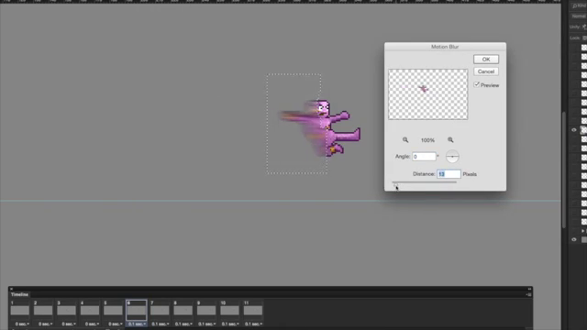This screenshot has width=587, height=330.
Task: Click the layer Kind search filter icon
Action: pyautogui.click(x=575, y=6)
